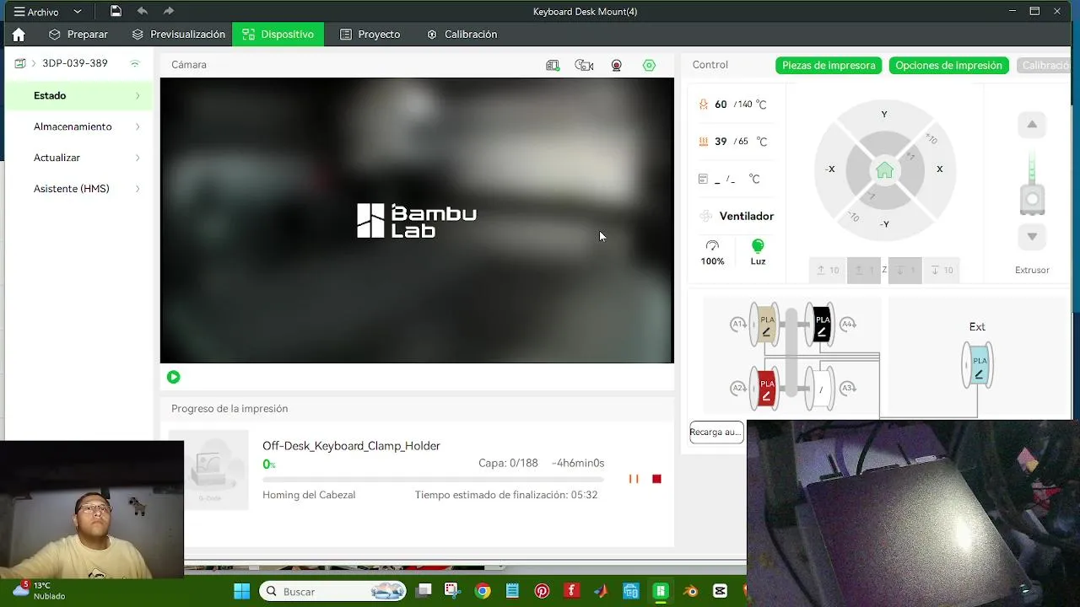
Task: Pause the current print job
Action: (634, 479)
